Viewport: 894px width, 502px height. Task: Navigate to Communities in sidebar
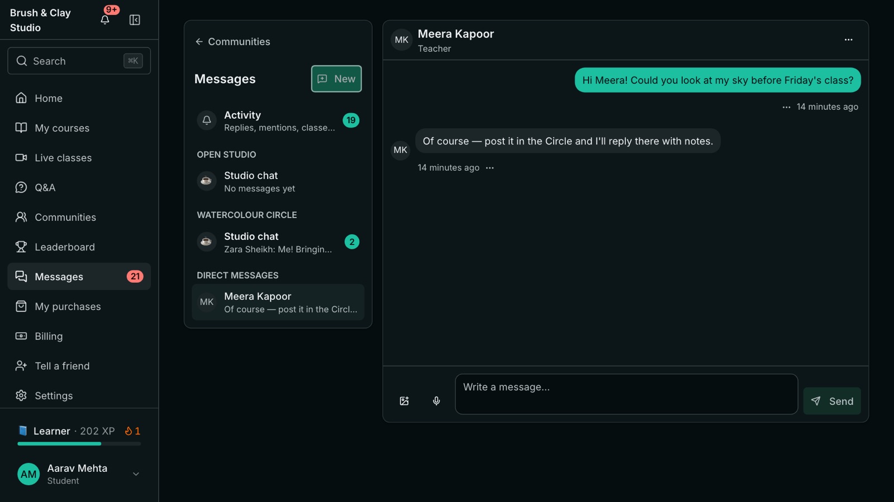click(79, 217)
